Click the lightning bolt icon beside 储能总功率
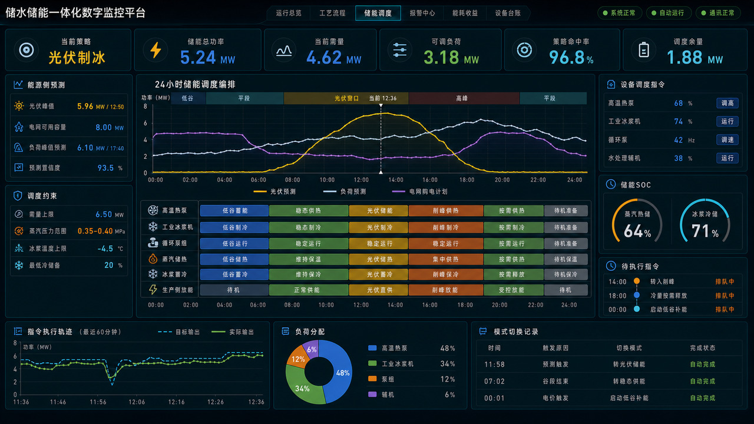754x424 pixels. point(156,50)
